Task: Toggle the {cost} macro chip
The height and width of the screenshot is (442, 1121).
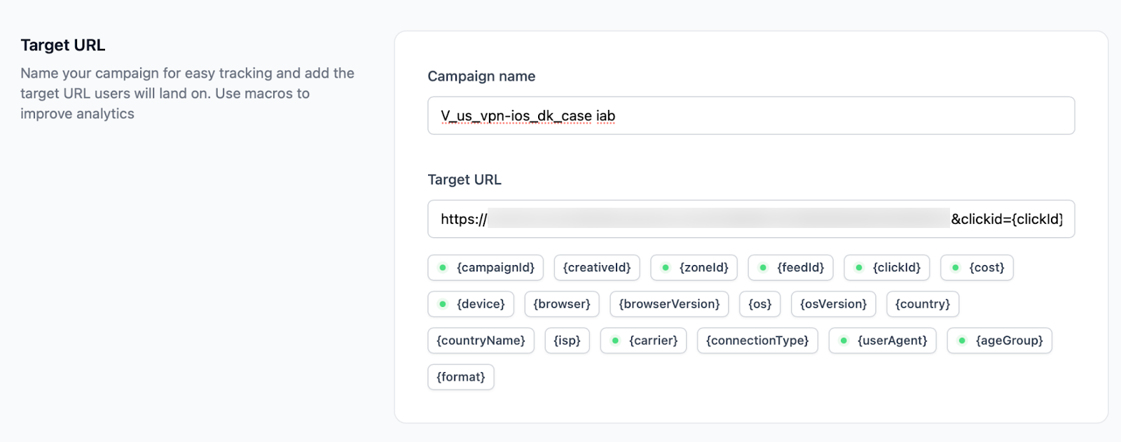Action: point(977,268)
